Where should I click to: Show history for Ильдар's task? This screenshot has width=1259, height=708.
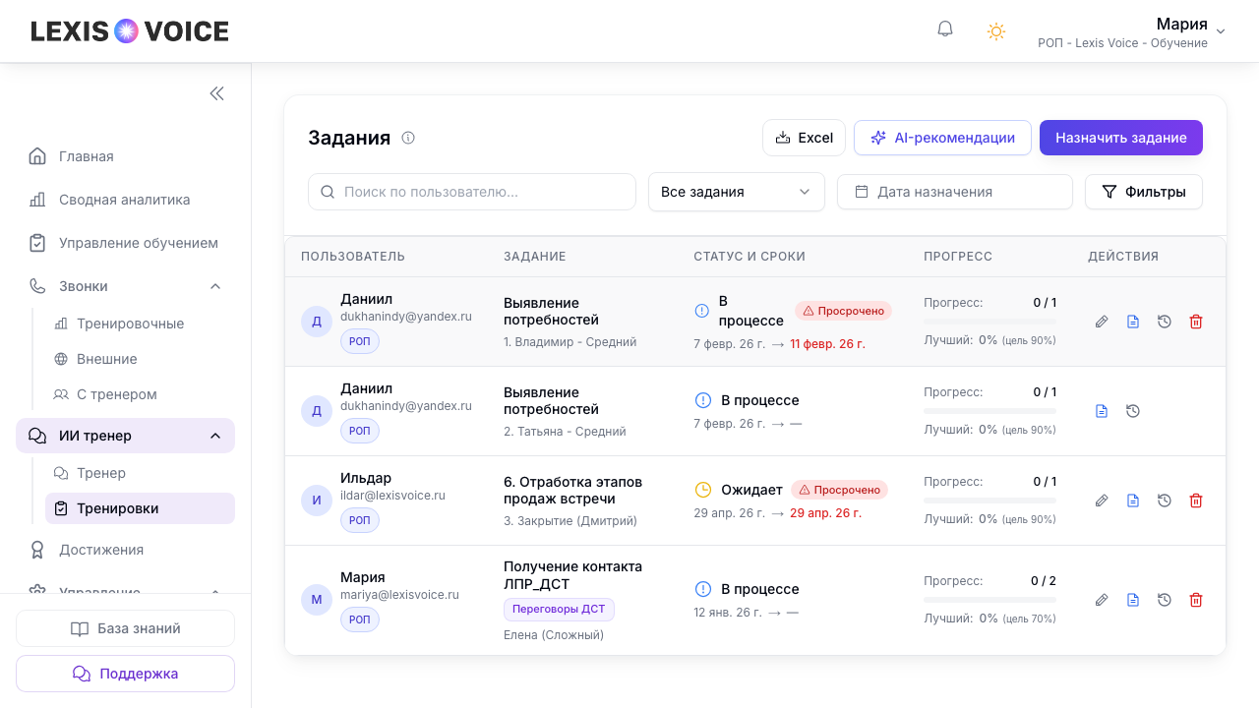click(1165, 501)
